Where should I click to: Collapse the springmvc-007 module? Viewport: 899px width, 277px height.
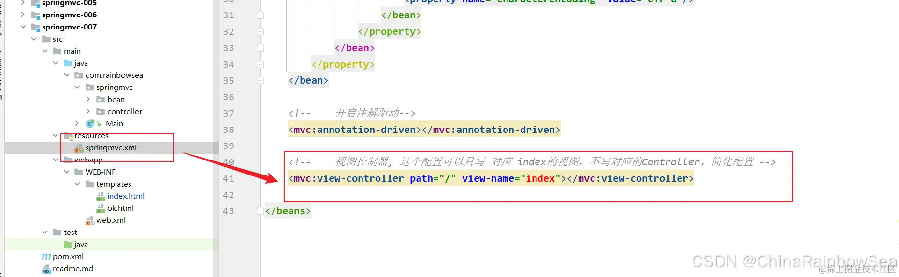coord(23,27)
